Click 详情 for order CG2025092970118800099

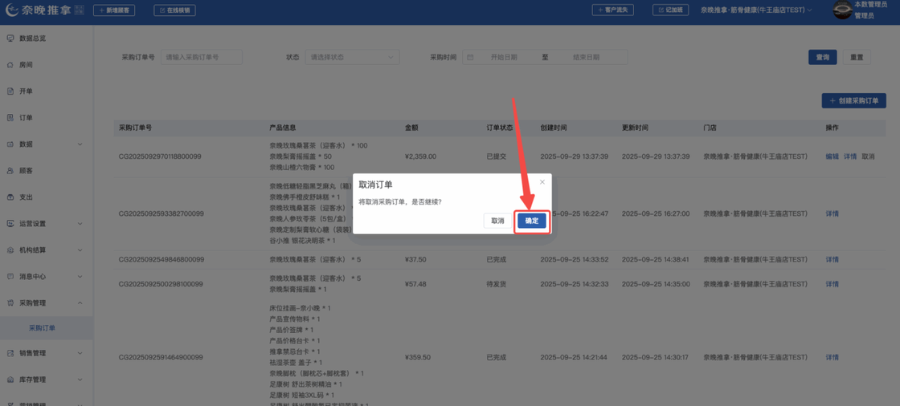850,156
